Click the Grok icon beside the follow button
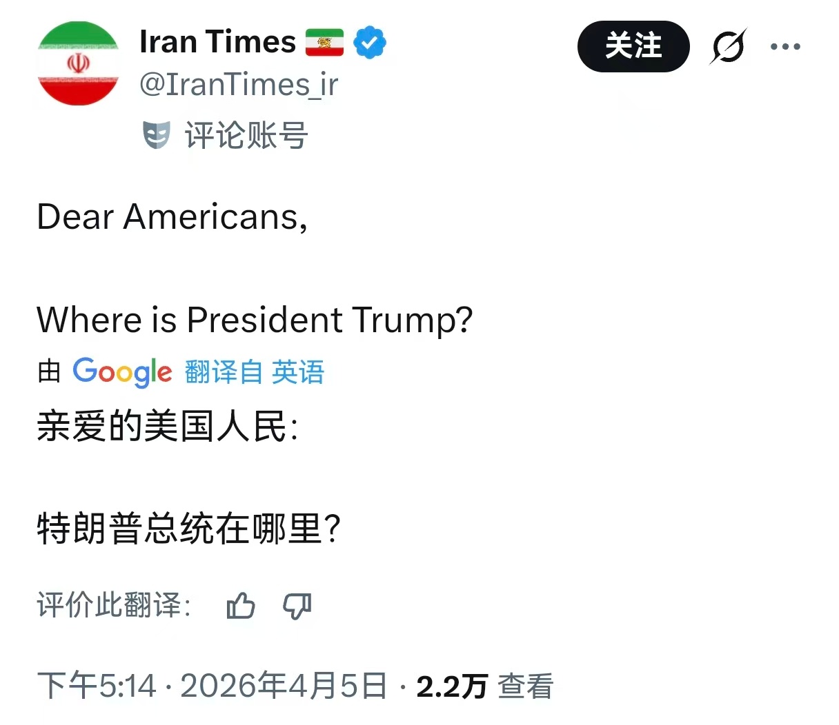Image resolution: width=839 pixels, height=725 pixels. point(729,47)
